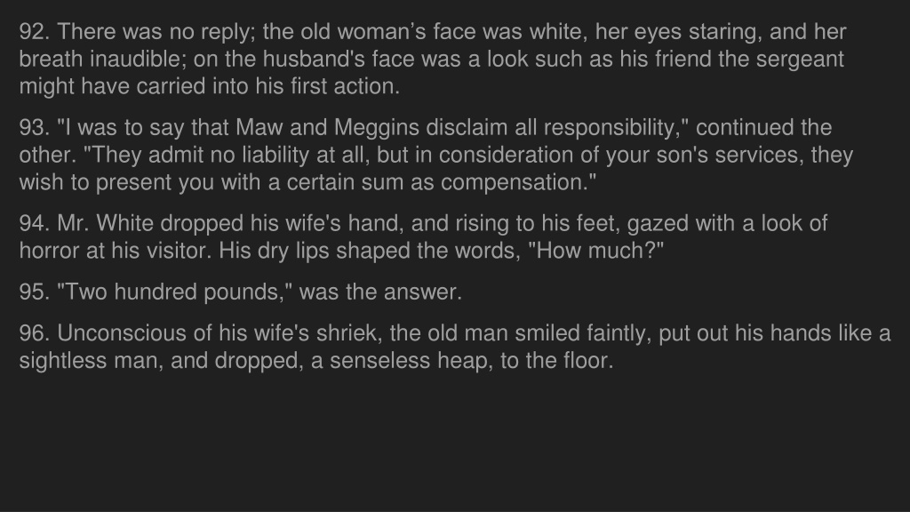The height and width of the screenshot is (512, 910).
Task: Click the paragraph number 94
Action: [x=35, y=223]
